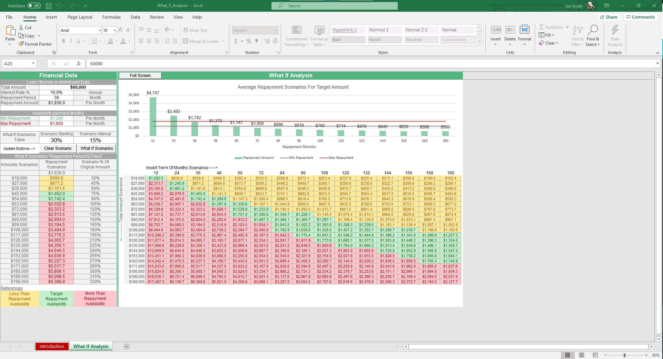The height and width of the screenshot is (359, 663).
Task: Toggle Wrap Text for cells
Action: coord(195,30)
